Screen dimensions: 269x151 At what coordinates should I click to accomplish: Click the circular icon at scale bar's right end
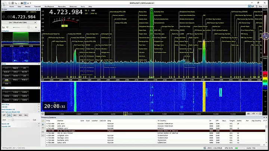click(x=260, y=114)
